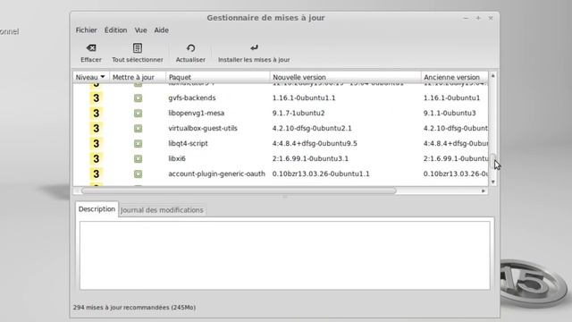Click new version 9.1.7-1ubuntu2
Screen dimensions: 572x322
click(x=299, y=114)
